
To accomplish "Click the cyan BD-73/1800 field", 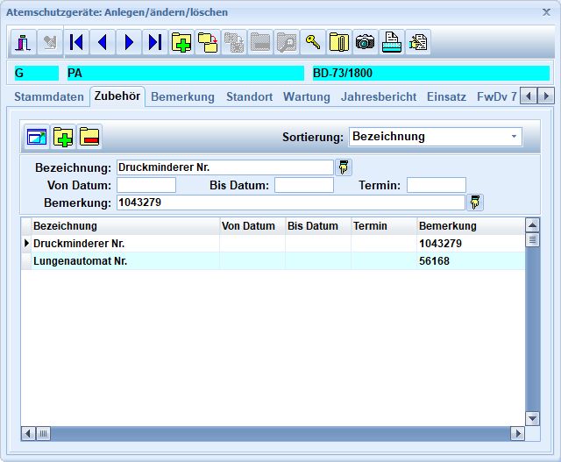I will [x=431, y=73].
